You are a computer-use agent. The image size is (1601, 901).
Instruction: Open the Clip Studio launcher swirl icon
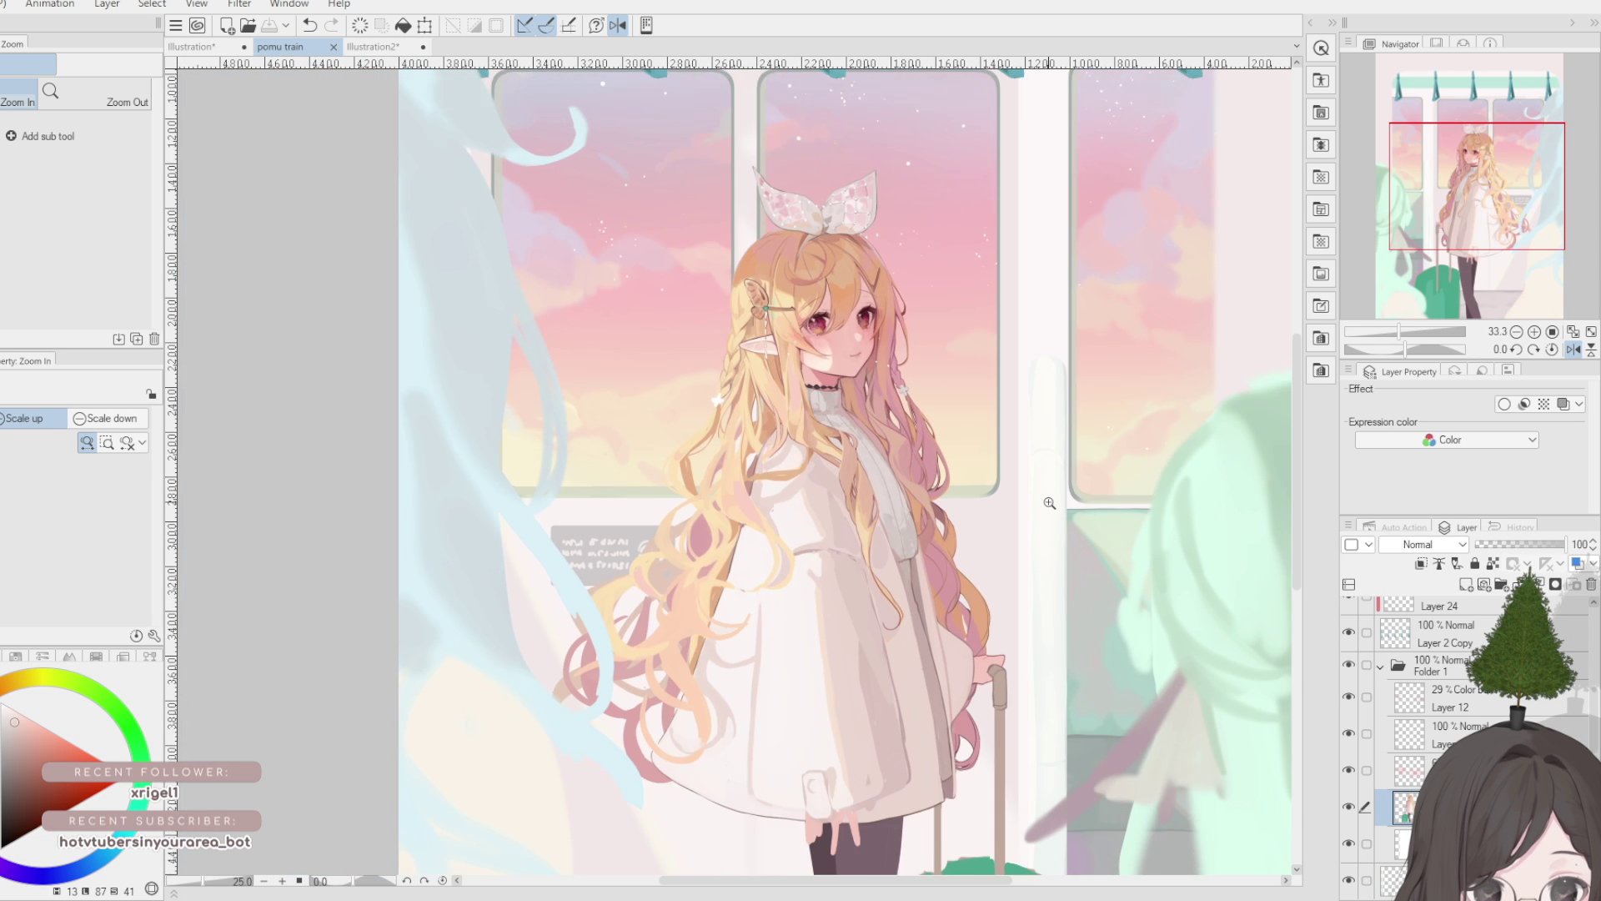198,26
